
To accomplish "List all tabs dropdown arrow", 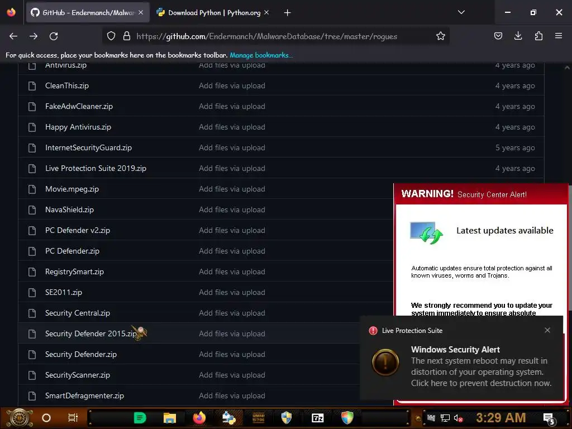I will click(461, 12).
